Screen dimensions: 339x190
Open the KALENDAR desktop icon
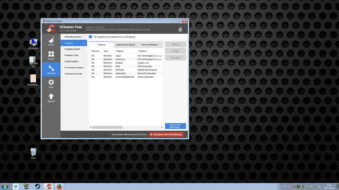coord(33,80)
